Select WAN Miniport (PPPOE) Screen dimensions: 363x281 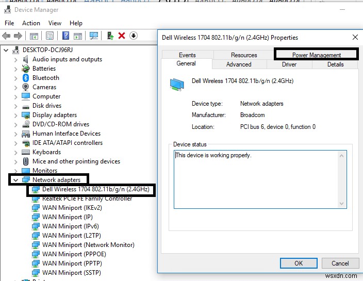(74, 254)
